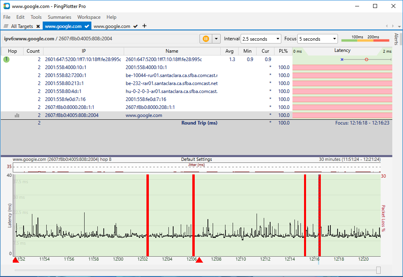Open the Summaries menu

pyautogui.click(x=59, y=17)
